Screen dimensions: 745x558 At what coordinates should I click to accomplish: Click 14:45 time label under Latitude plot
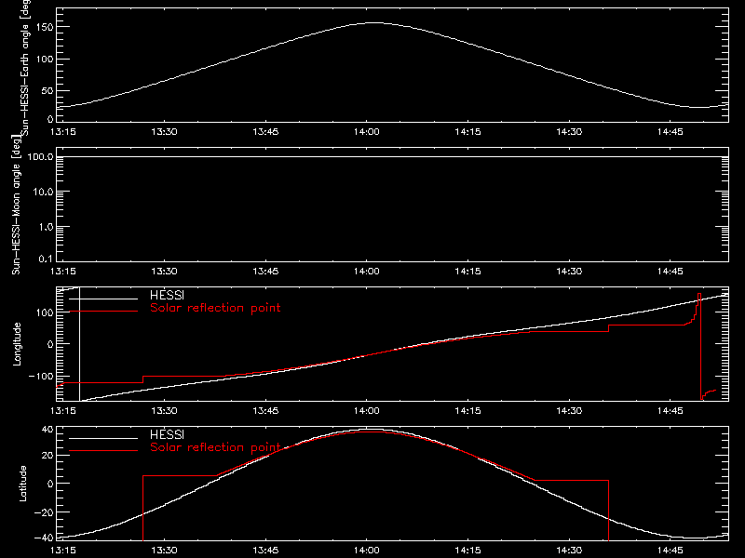click(670, 551)
